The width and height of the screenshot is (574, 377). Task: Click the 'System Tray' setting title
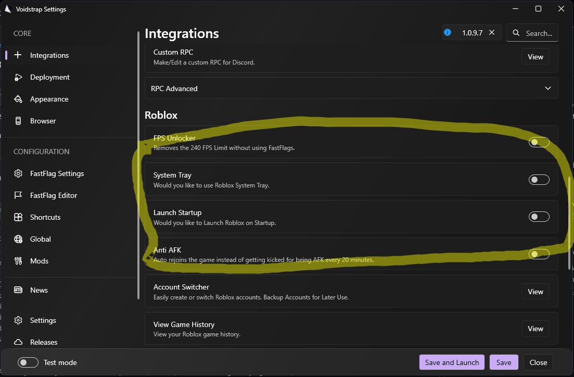tap(172, 175)
